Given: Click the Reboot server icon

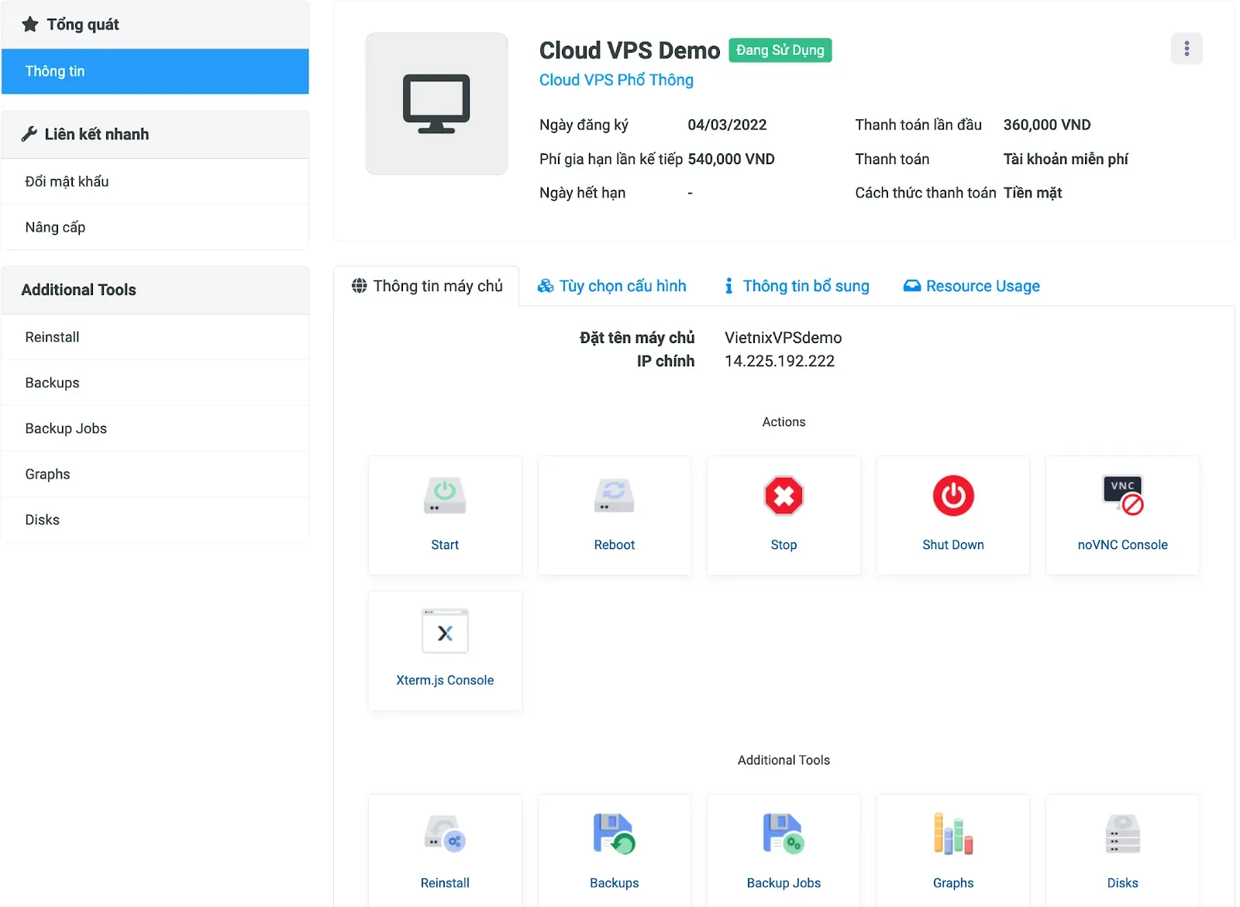Looking at the screenshot, I should 614,496.
